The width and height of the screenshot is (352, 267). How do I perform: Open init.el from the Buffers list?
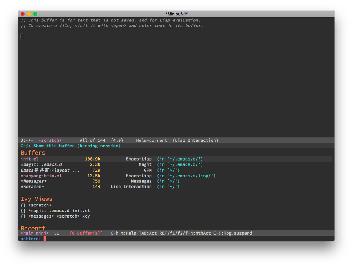coord(29,159)
